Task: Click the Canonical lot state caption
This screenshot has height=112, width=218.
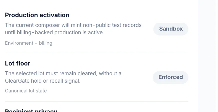Action: [26, 91]
